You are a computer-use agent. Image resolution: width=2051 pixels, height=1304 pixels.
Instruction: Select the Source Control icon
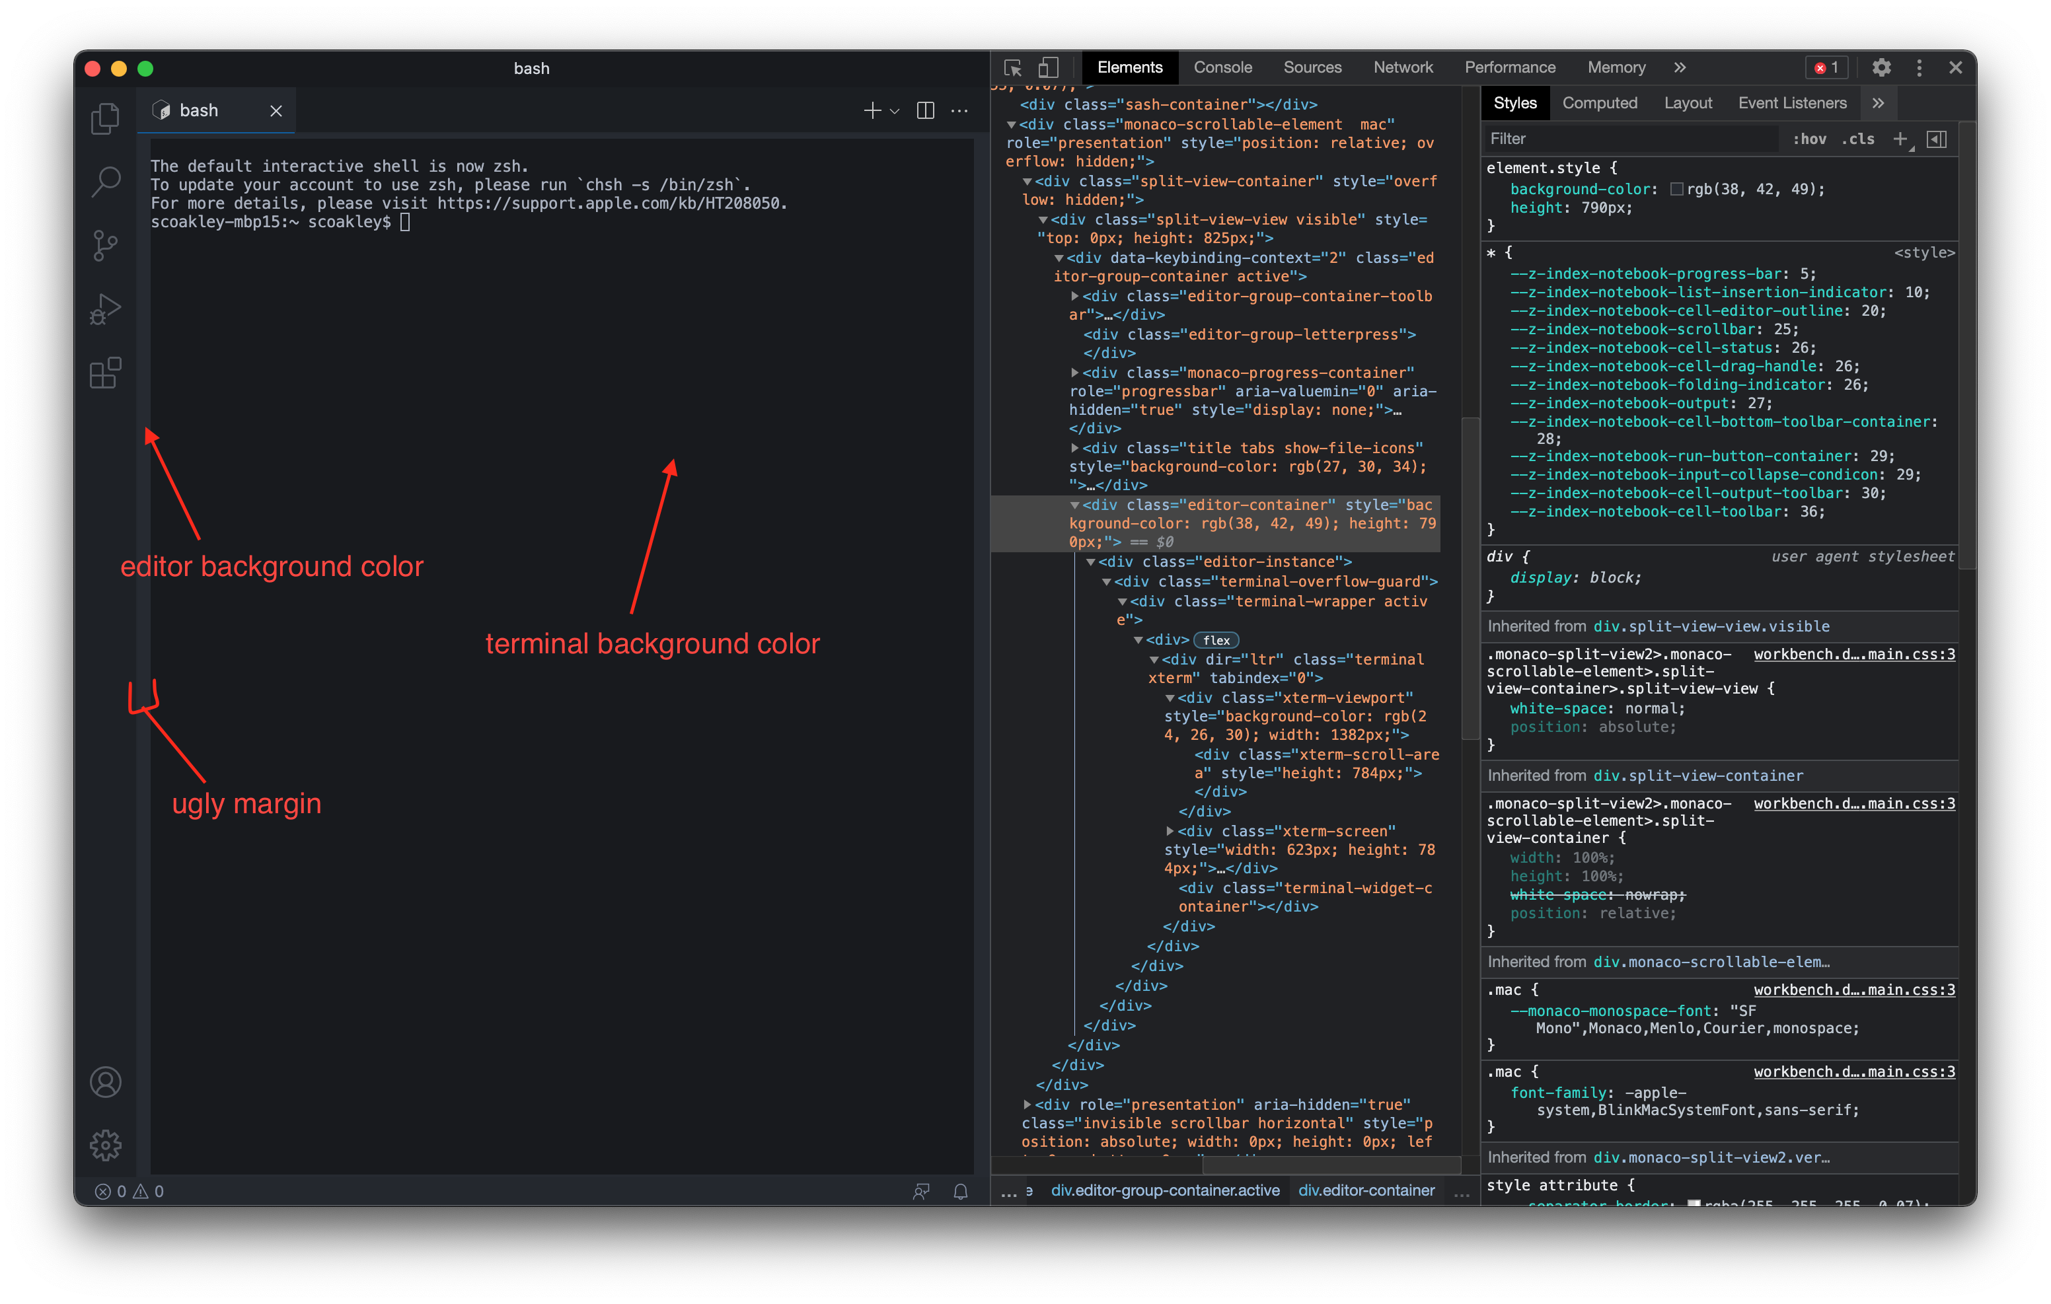coord(105,245)
